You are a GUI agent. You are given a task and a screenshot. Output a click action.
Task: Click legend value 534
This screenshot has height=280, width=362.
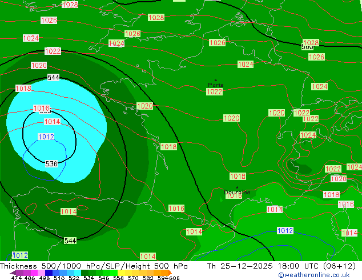[89, 278]
